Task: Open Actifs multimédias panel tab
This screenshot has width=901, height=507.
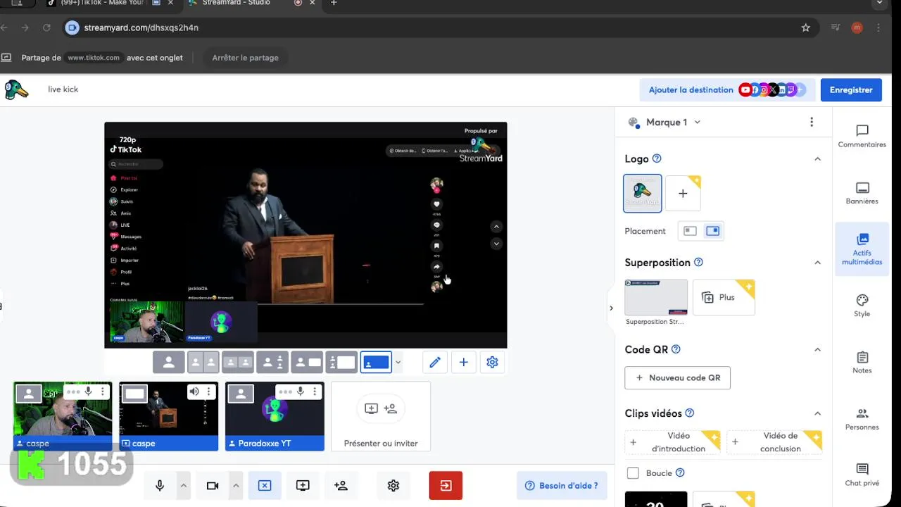Action: (862, 249)
